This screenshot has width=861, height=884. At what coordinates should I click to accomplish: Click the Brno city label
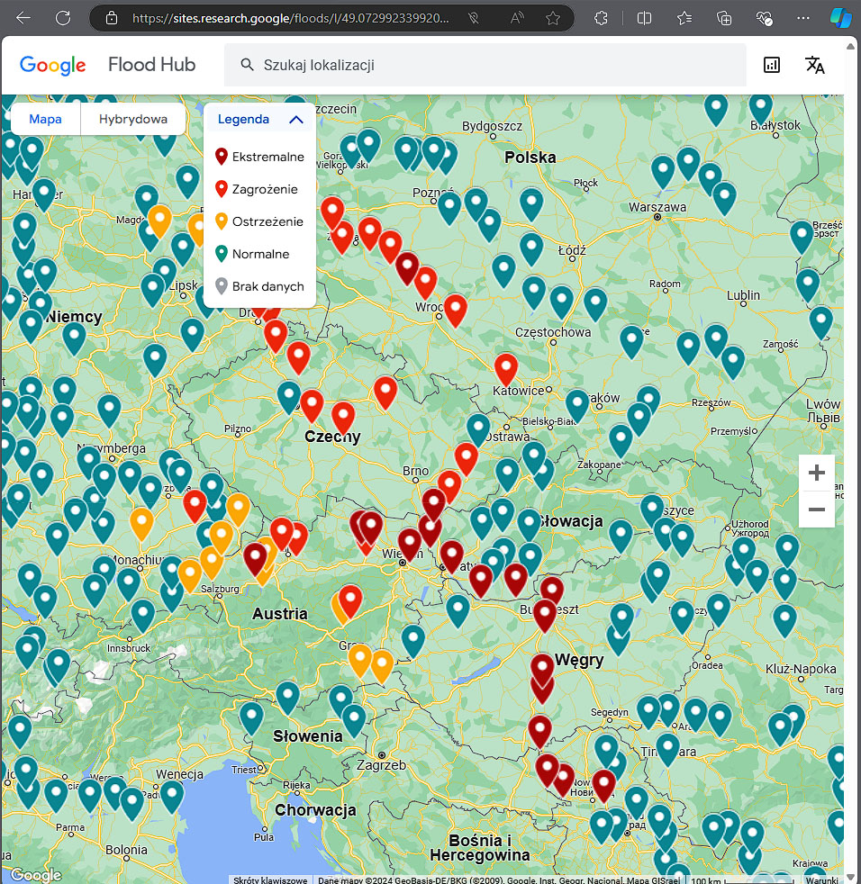(416, 471)
